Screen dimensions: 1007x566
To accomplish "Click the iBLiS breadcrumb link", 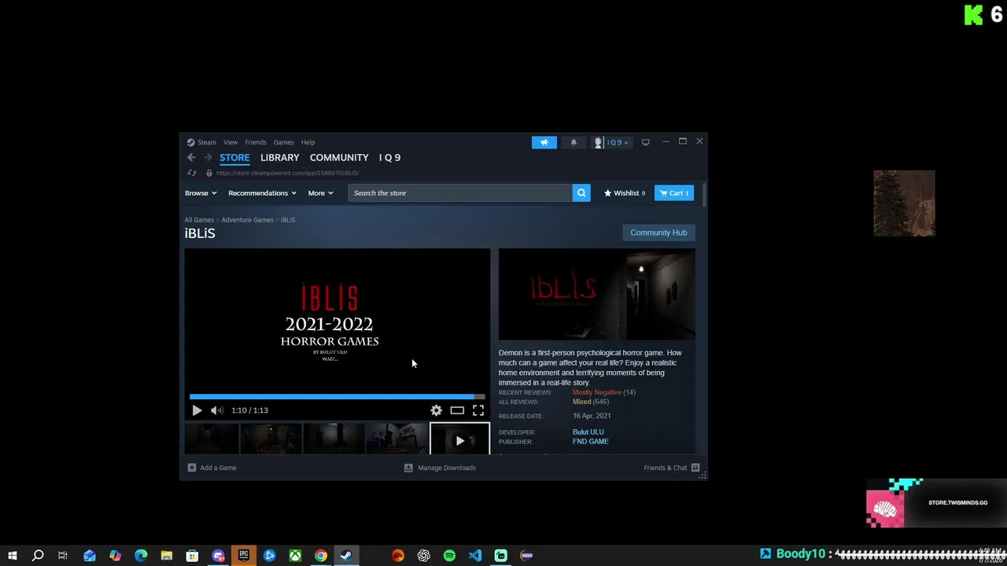I will pyautogui.click(x=288, y=220).
